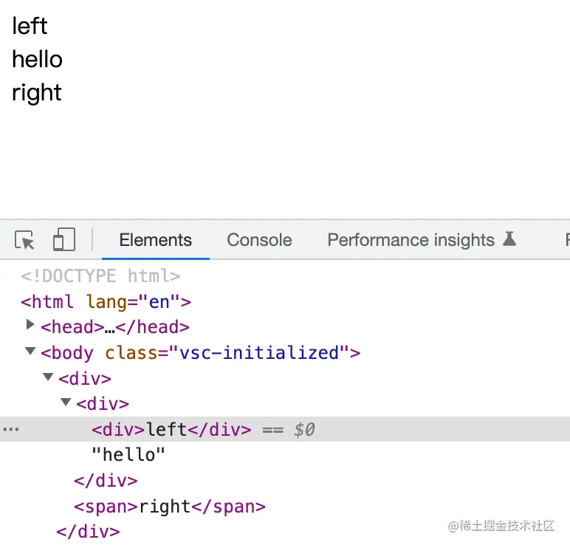The image size is (570, 548).
Task: Click the lang attribute value "en"
Action: pos(159,302)
